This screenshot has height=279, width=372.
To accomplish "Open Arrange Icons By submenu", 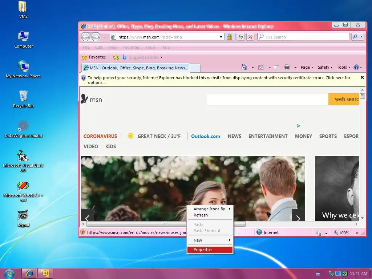I will click(210, 209).
